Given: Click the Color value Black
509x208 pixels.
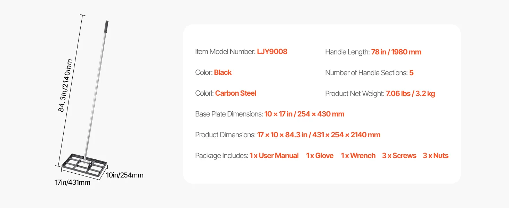Looking at the screenshot, I should [223, 72].
